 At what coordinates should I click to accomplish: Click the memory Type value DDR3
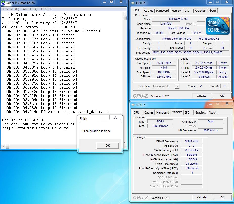[160, 121]
